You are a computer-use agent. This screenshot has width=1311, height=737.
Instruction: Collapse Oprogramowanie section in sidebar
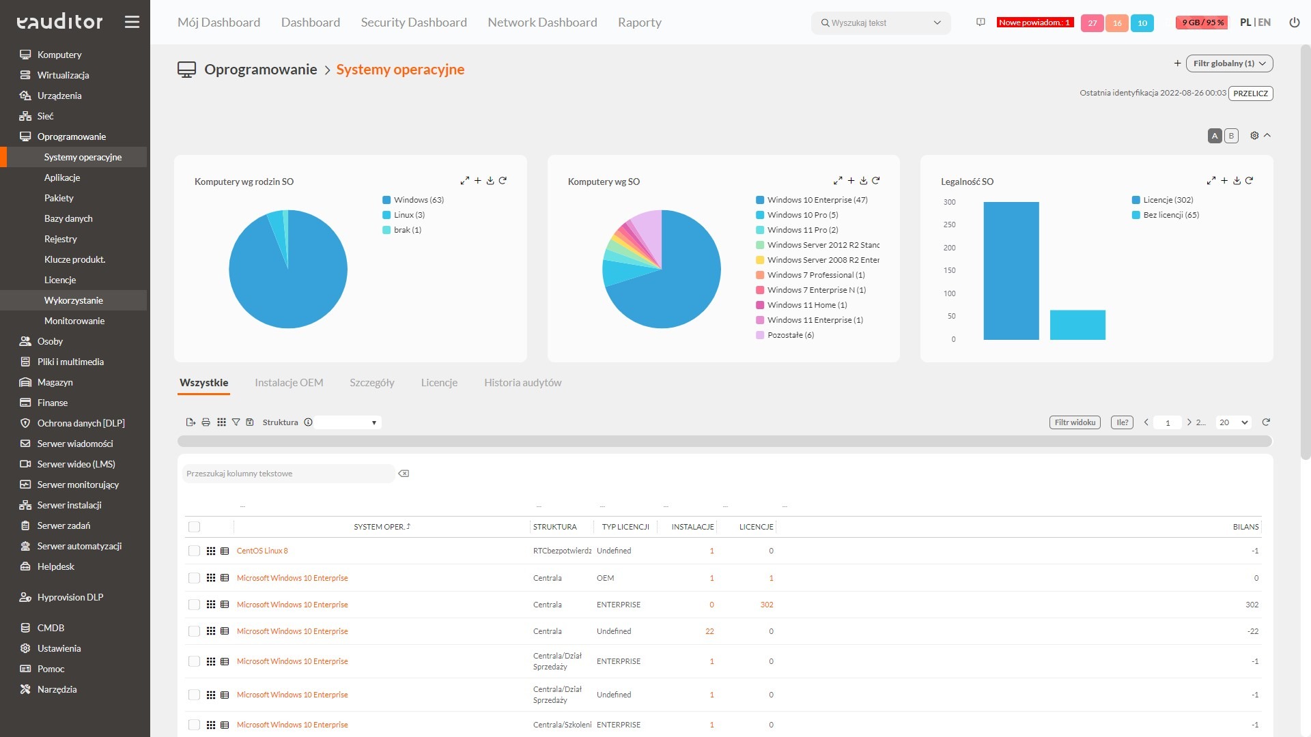[x=71, y=136]
